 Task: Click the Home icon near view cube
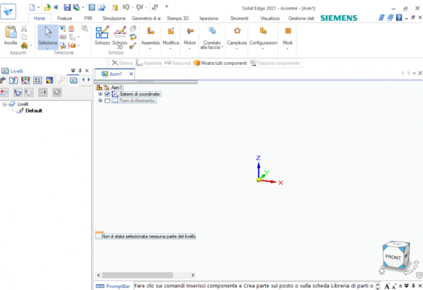pos(382,271)
